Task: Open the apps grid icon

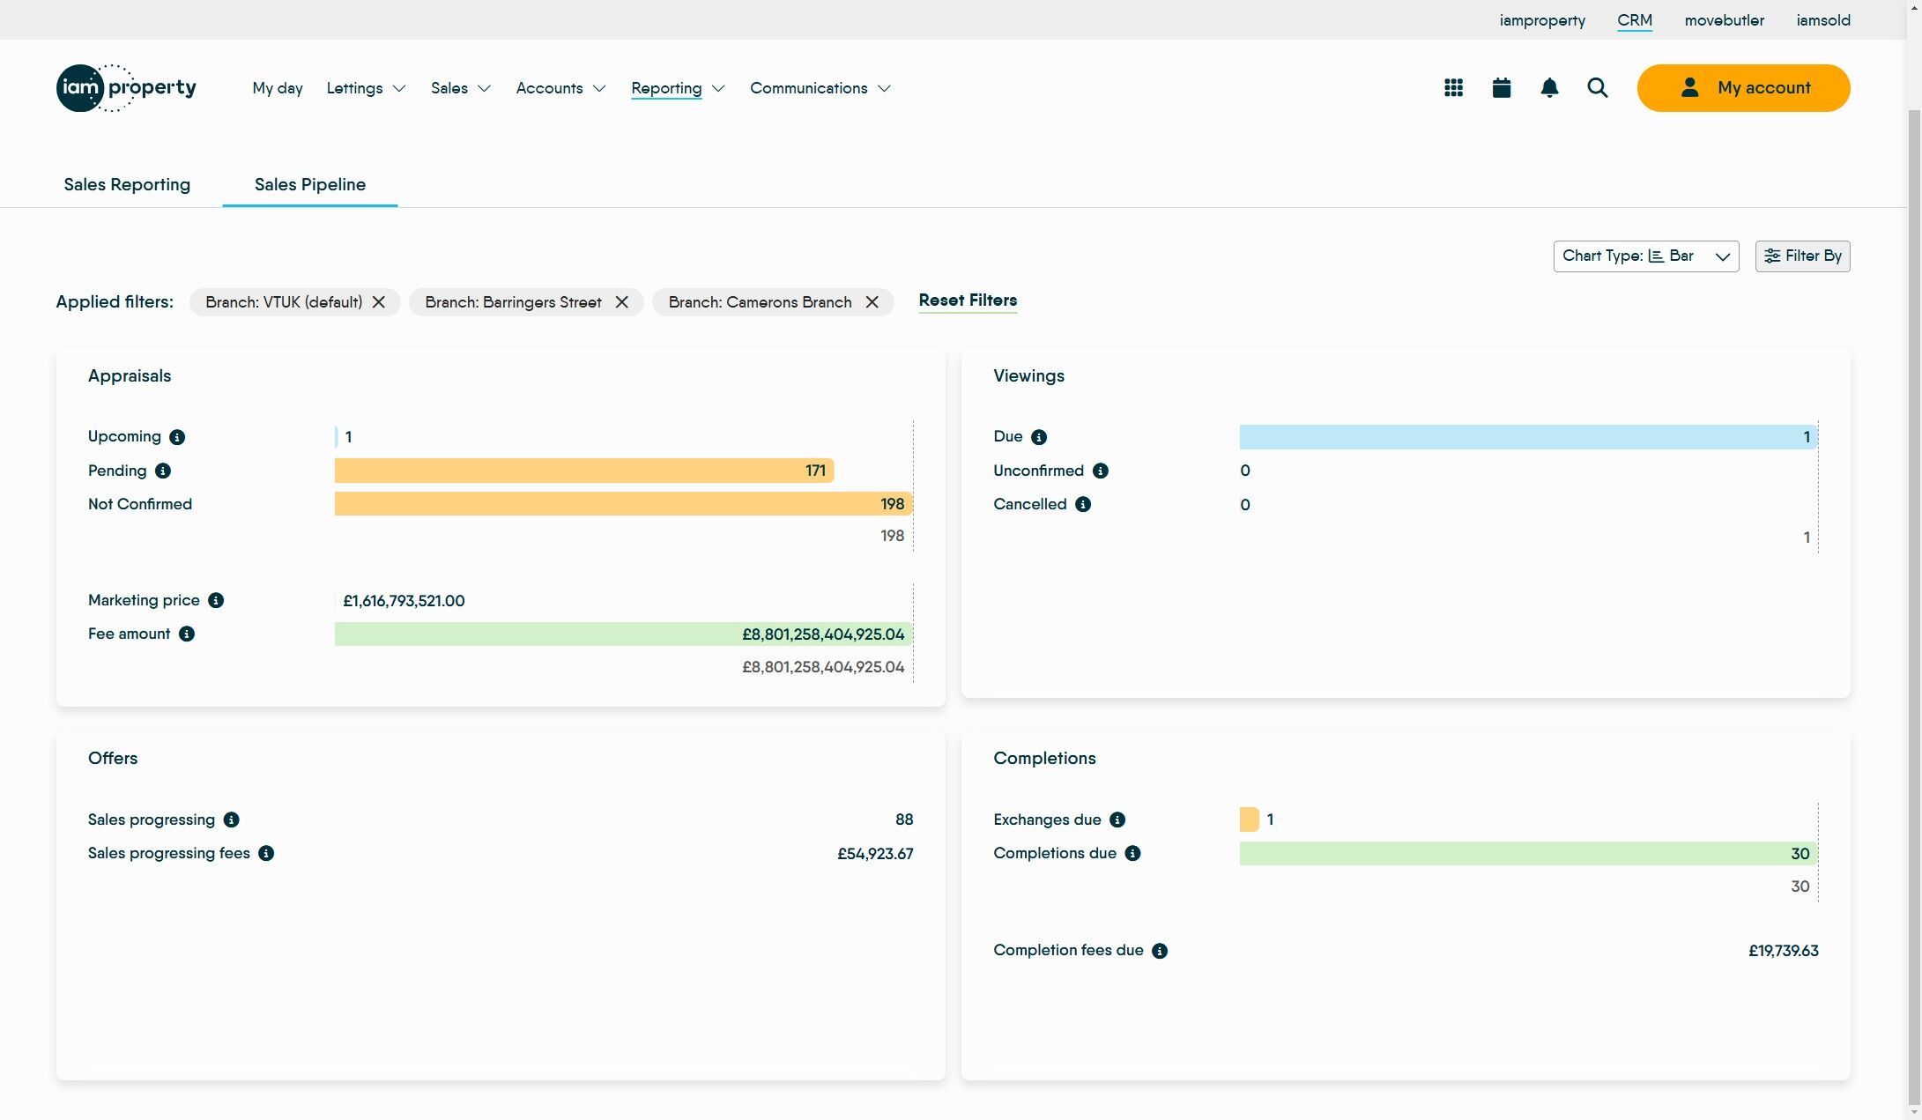Action: [x=1454, y=88]
